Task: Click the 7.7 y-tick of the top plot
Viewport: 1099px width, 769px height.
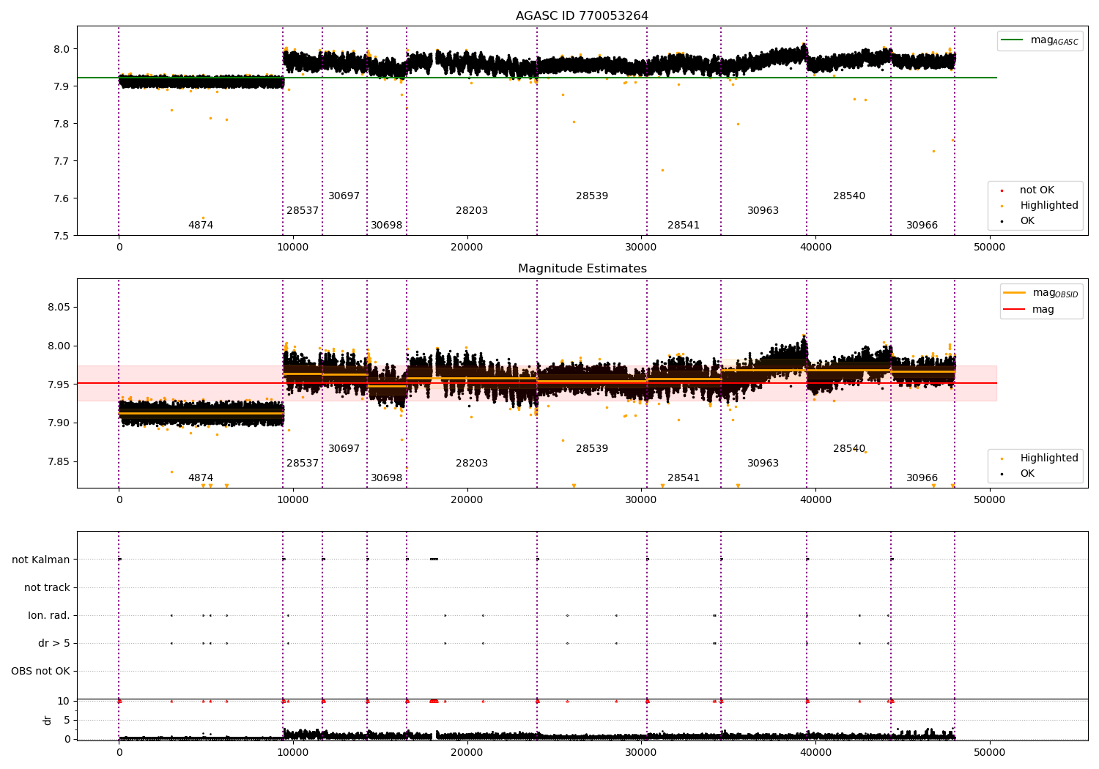Action: coord(62,161)
